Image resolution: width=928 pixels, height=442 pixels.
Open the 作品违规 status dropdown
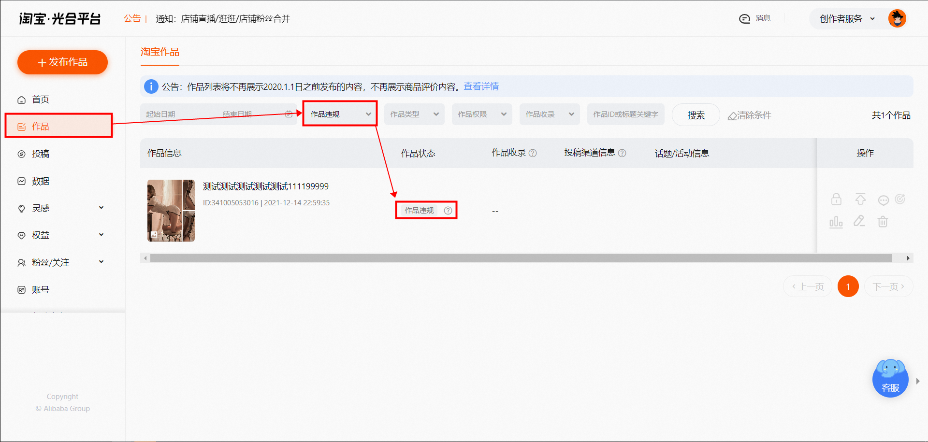coord(340,114)
